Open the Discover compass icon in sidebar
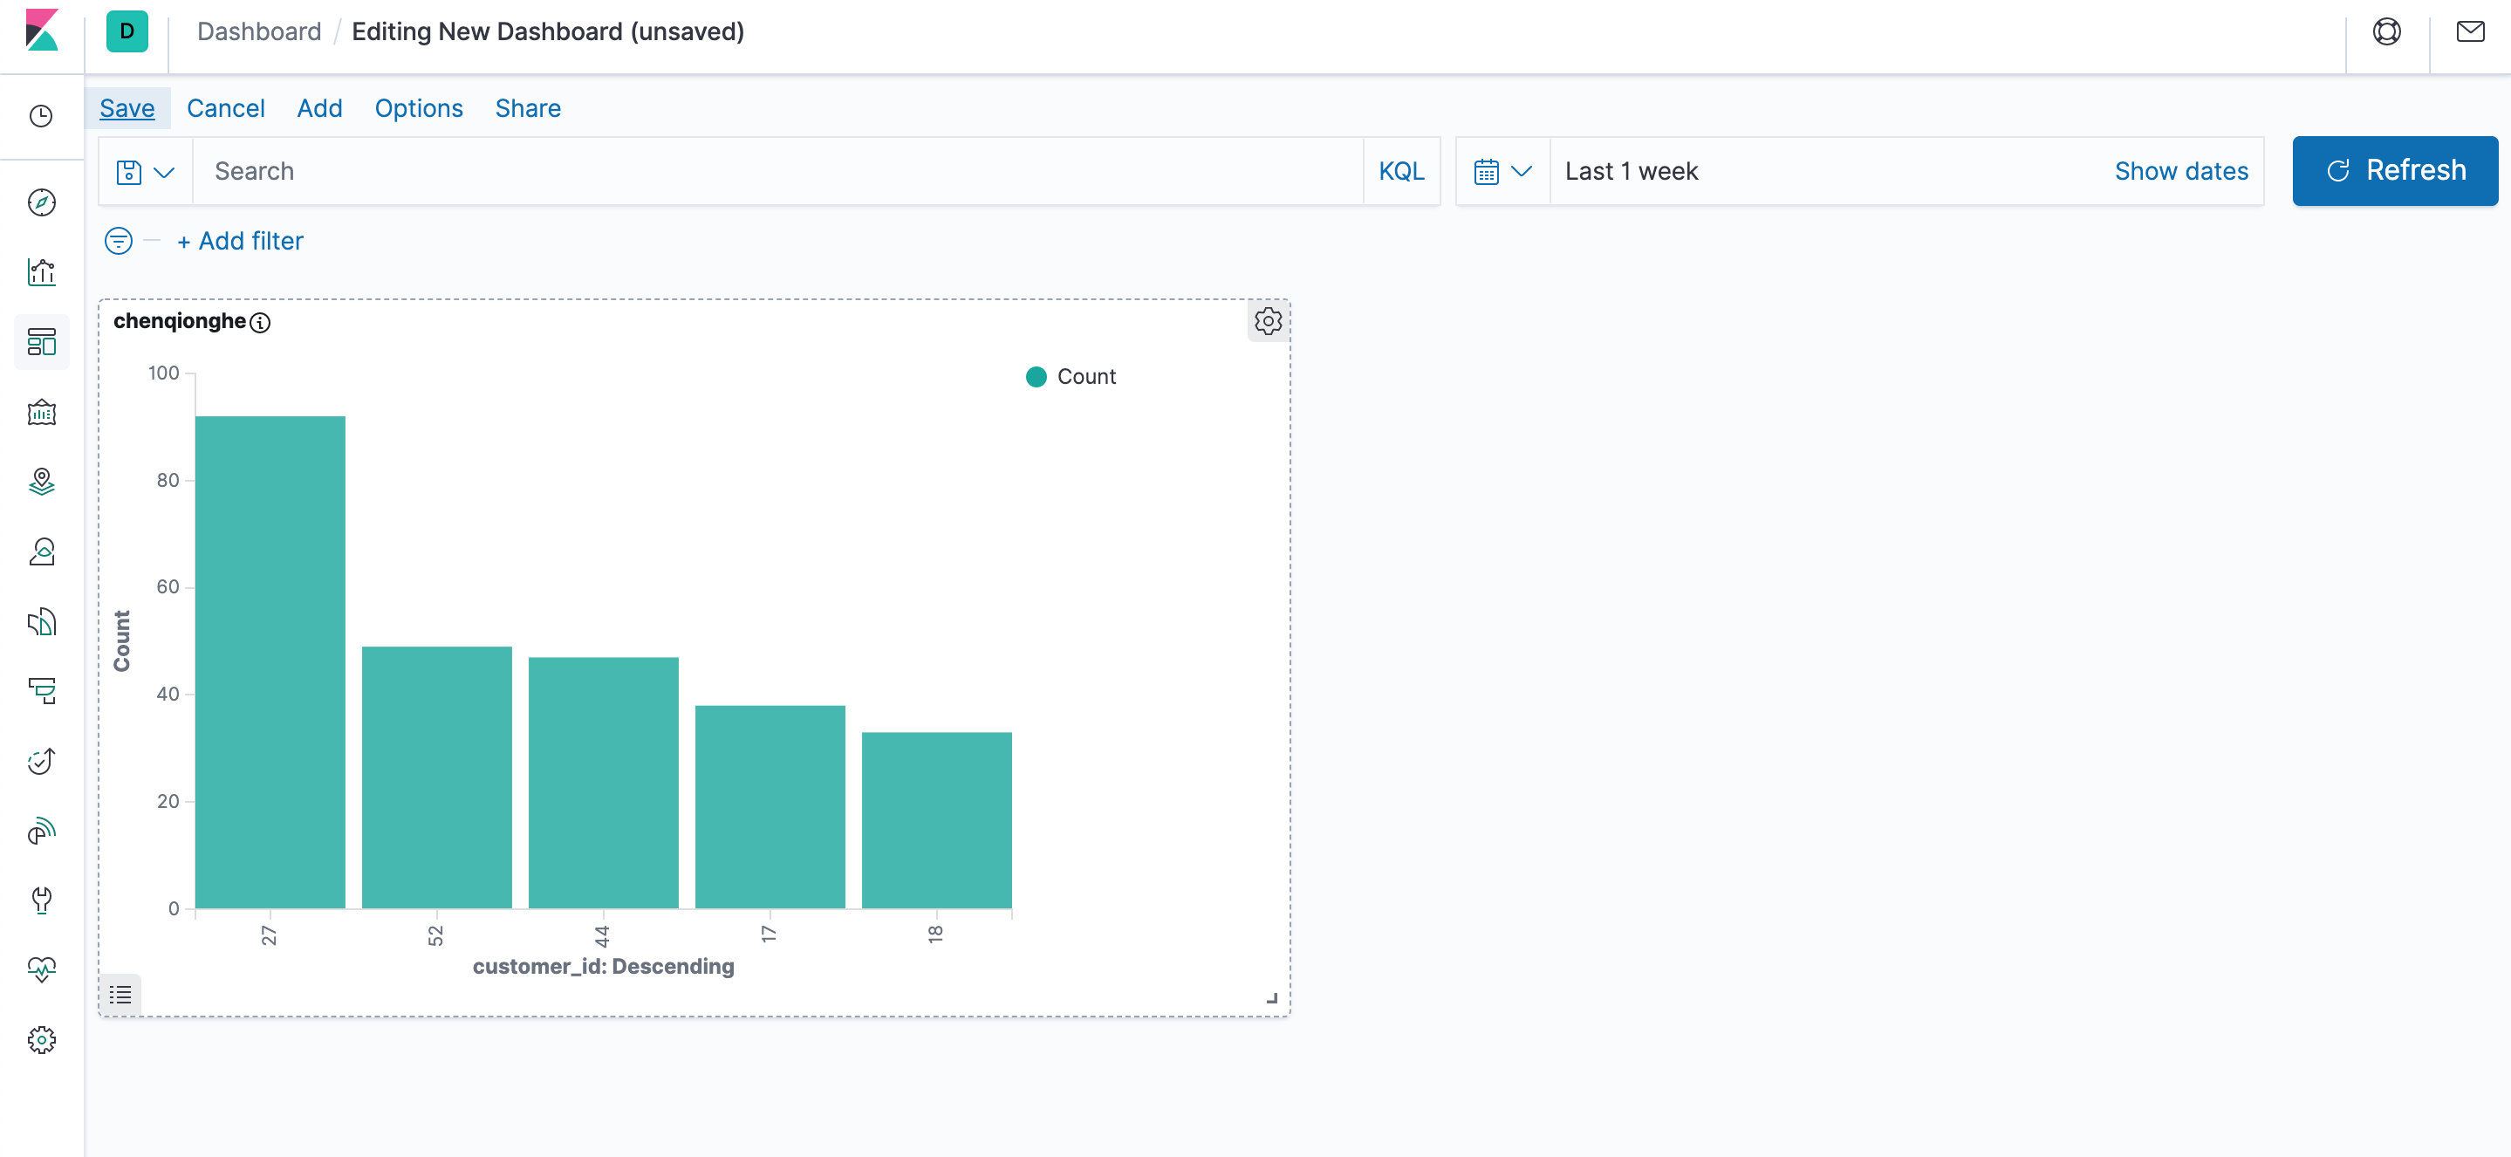Viewport: 2511px width, 1157px height. pos(41,202)
